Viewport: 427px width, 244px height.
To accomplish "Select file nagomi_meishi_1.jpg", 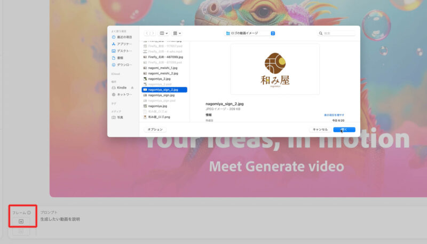I will click(164, 68).
